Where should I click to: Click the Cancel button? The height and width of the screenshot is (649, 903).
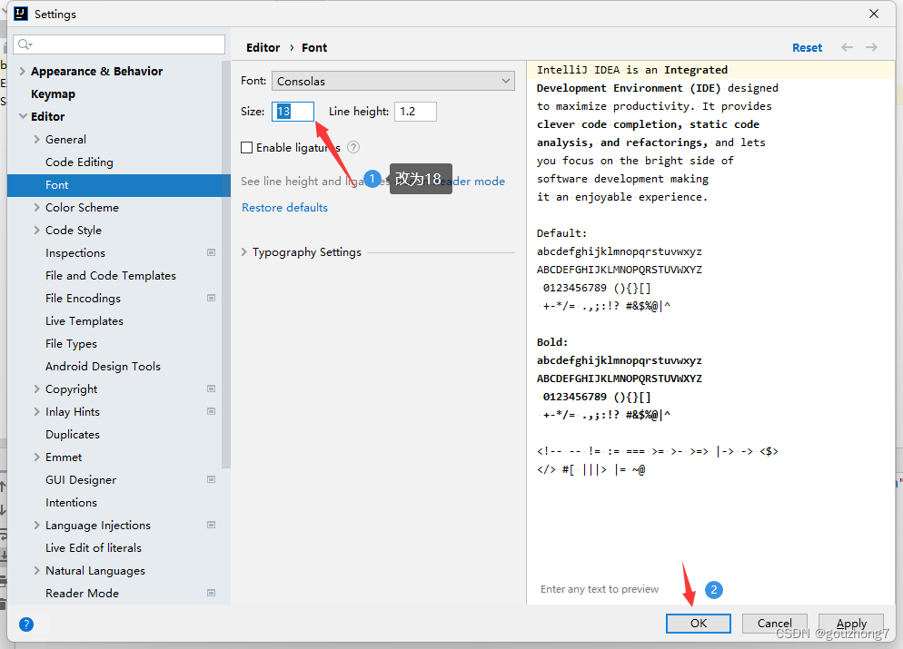[x=775, y=623]
